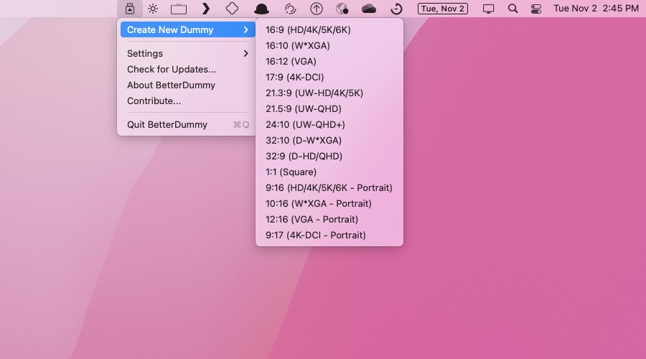The height and width of the screenshot is (359, 646).
Task: Click the circular sync arrows menu bar icon
Action: pos(291,9)
